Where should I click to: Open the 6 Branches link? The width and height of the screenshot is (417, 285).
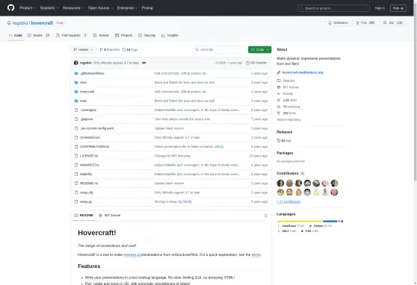(110, 50)
